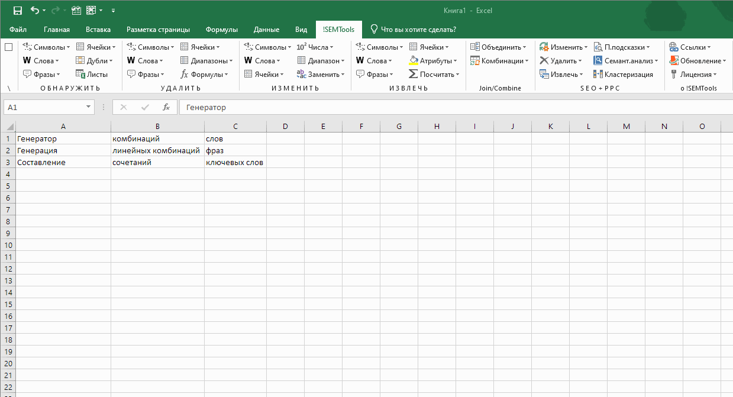Select cell containing 'ключевых слов'

click(x=235, y=162)
